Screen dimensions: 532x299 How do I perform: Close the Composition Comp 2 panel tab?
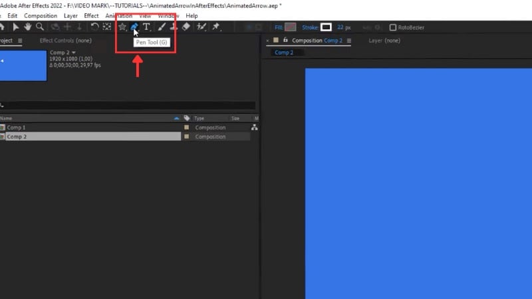click(x=268, y=41)
